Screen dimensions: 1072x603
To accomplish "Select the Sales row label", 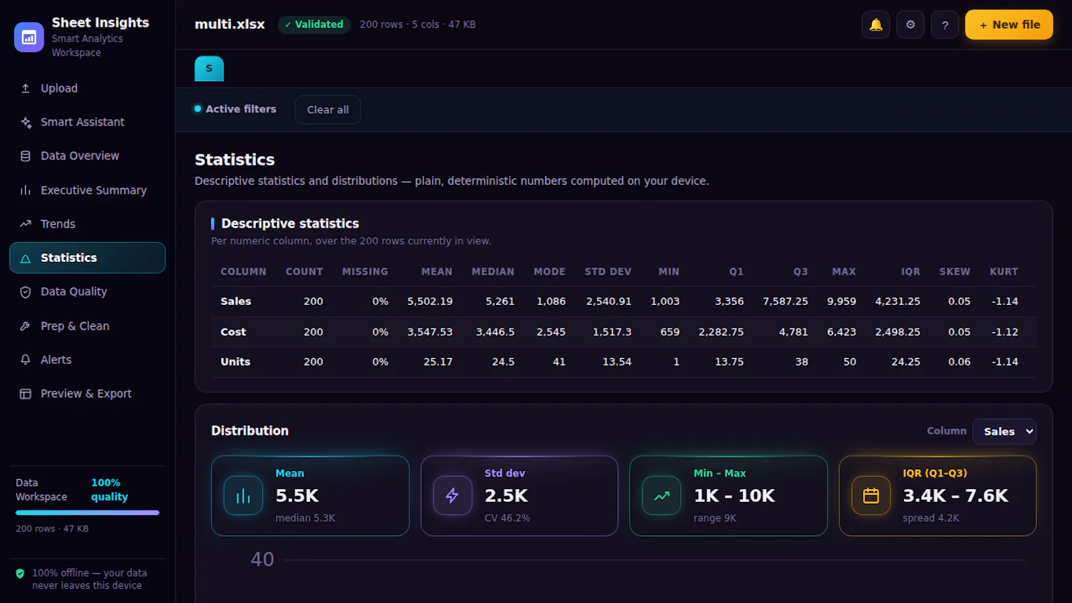I will pyautogui.click(x=236, y=301).
